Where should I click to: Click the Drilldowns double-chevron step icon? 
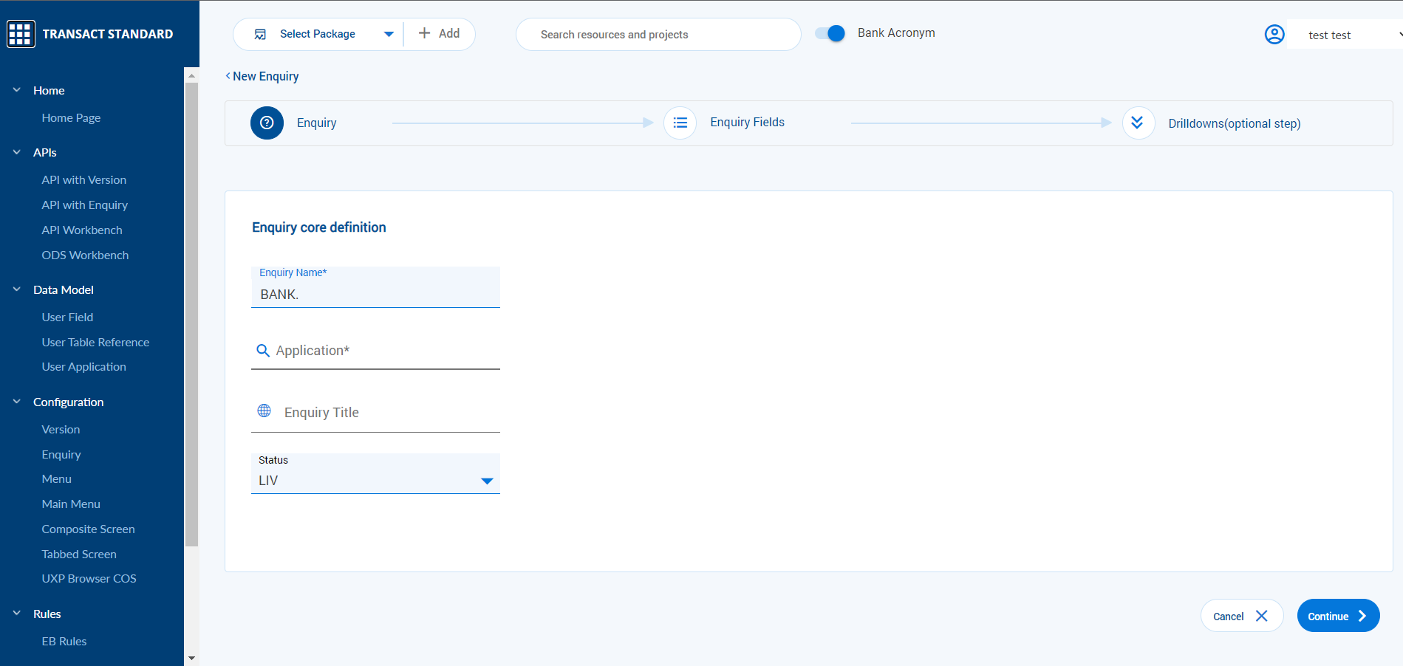(1138, 123)
